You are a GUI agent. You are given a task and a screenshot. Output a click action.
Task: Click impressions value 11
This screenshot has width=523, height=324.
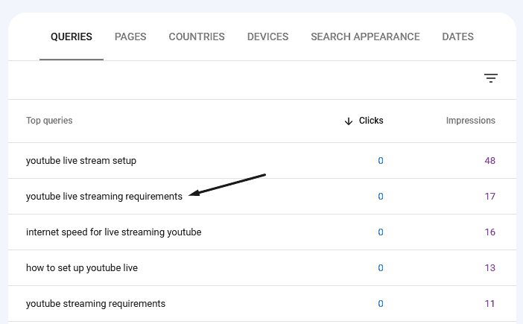click(x=489, y=304)
